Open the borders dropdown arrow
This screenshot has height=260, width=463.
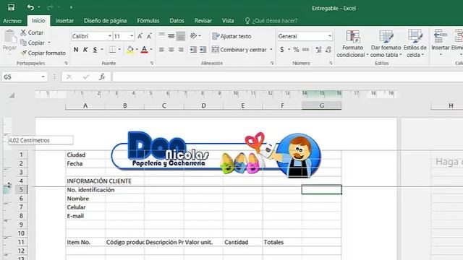pos(119,50)
